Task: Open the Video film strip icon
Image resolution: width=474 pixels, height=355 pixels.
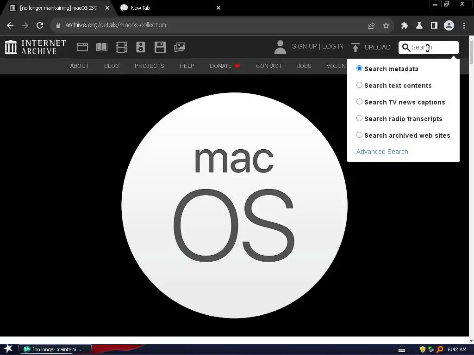Action: click(x=121, y=47)
